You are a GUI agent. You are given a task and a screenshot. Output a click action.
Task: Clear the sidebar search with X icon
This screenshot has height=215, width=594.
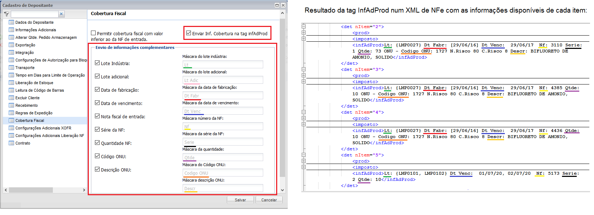pos(61,14)
